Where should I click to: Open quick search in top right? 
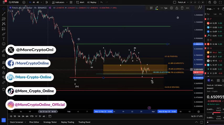click(209, 2)
